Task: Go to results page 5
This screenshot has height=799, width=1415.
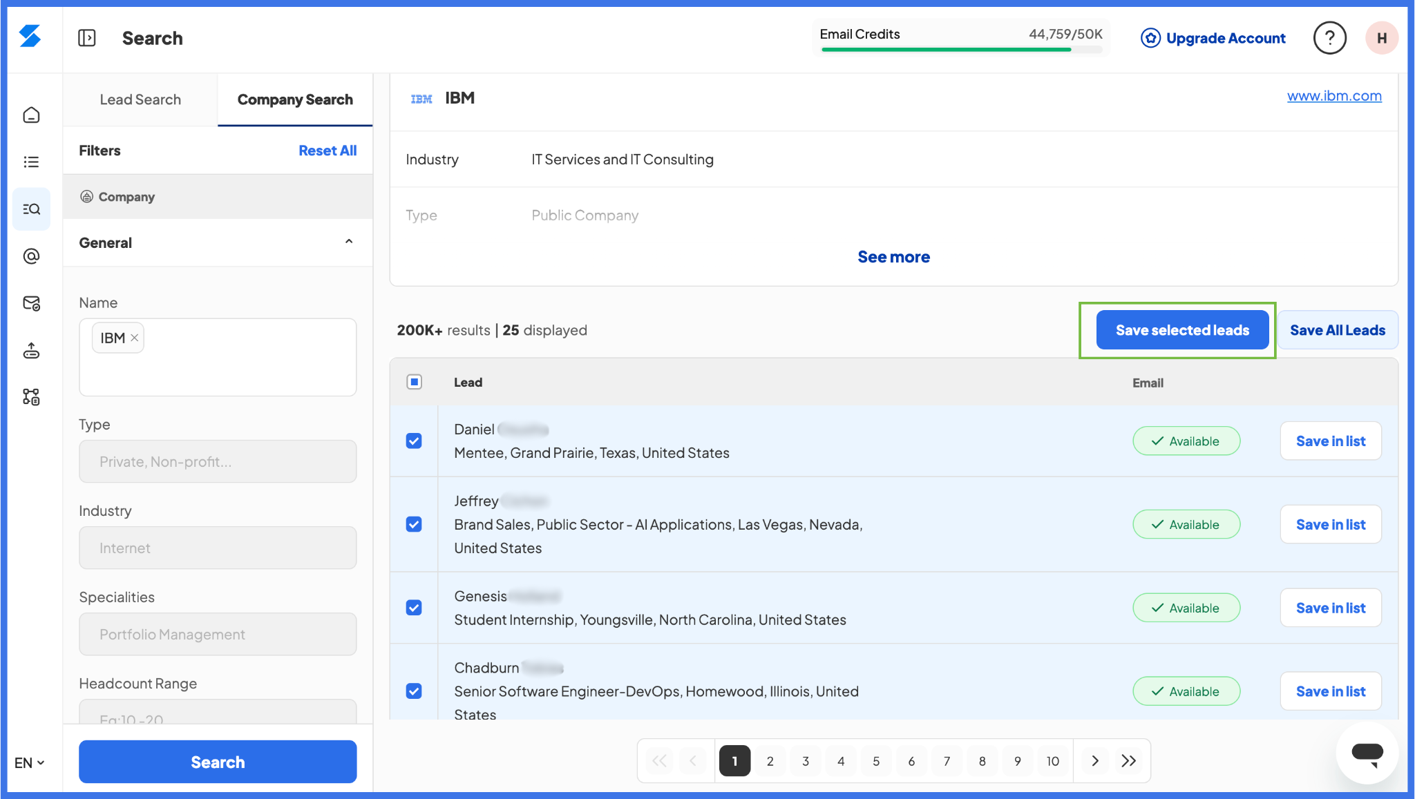Action: 876,761
